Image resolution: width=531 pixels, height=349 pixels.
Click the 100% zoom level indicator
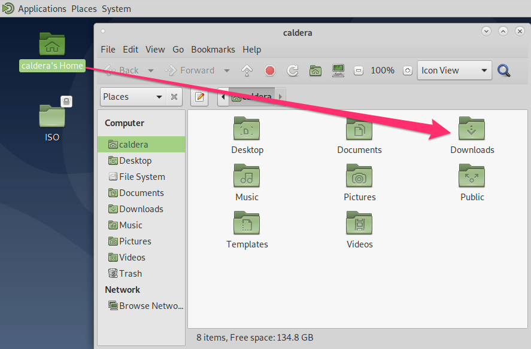pyautogui.click(x=382, y=70)
